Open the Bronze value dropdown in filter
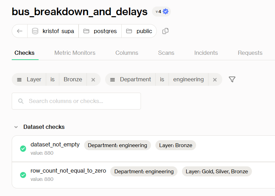This screenshot has width=275, height=196. click(x=73, y=80)
